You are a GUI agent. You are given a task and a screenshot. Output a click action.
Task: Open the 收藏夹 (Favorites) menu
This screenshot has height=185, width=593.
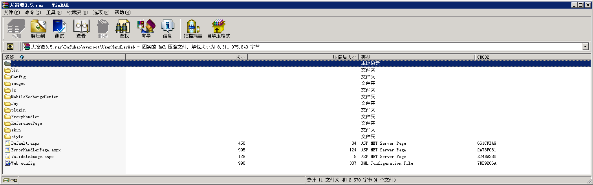[77, 13]
